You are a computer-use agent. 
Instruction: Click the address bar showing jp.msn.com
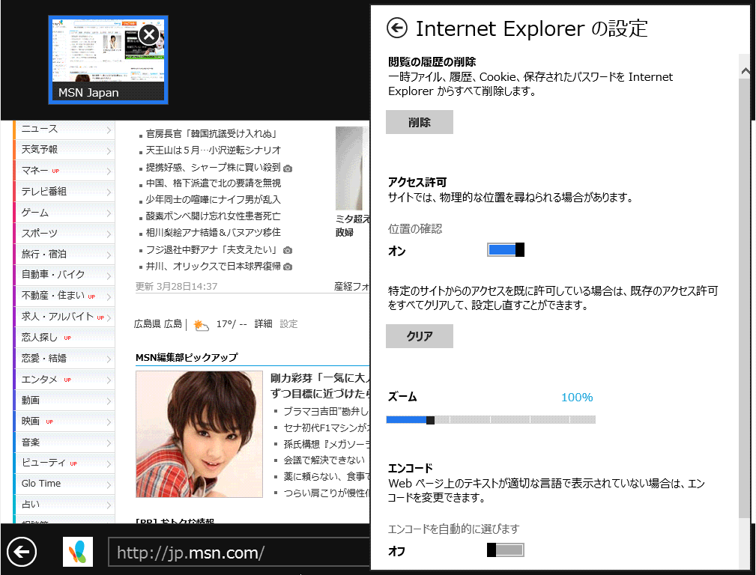[240, 553]
